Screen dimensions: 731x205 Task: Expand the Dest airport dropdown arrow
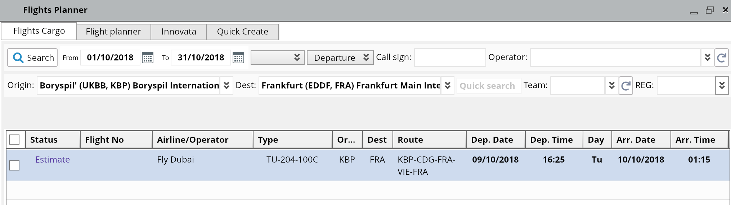pyautogui.click(x=448, y=86)
